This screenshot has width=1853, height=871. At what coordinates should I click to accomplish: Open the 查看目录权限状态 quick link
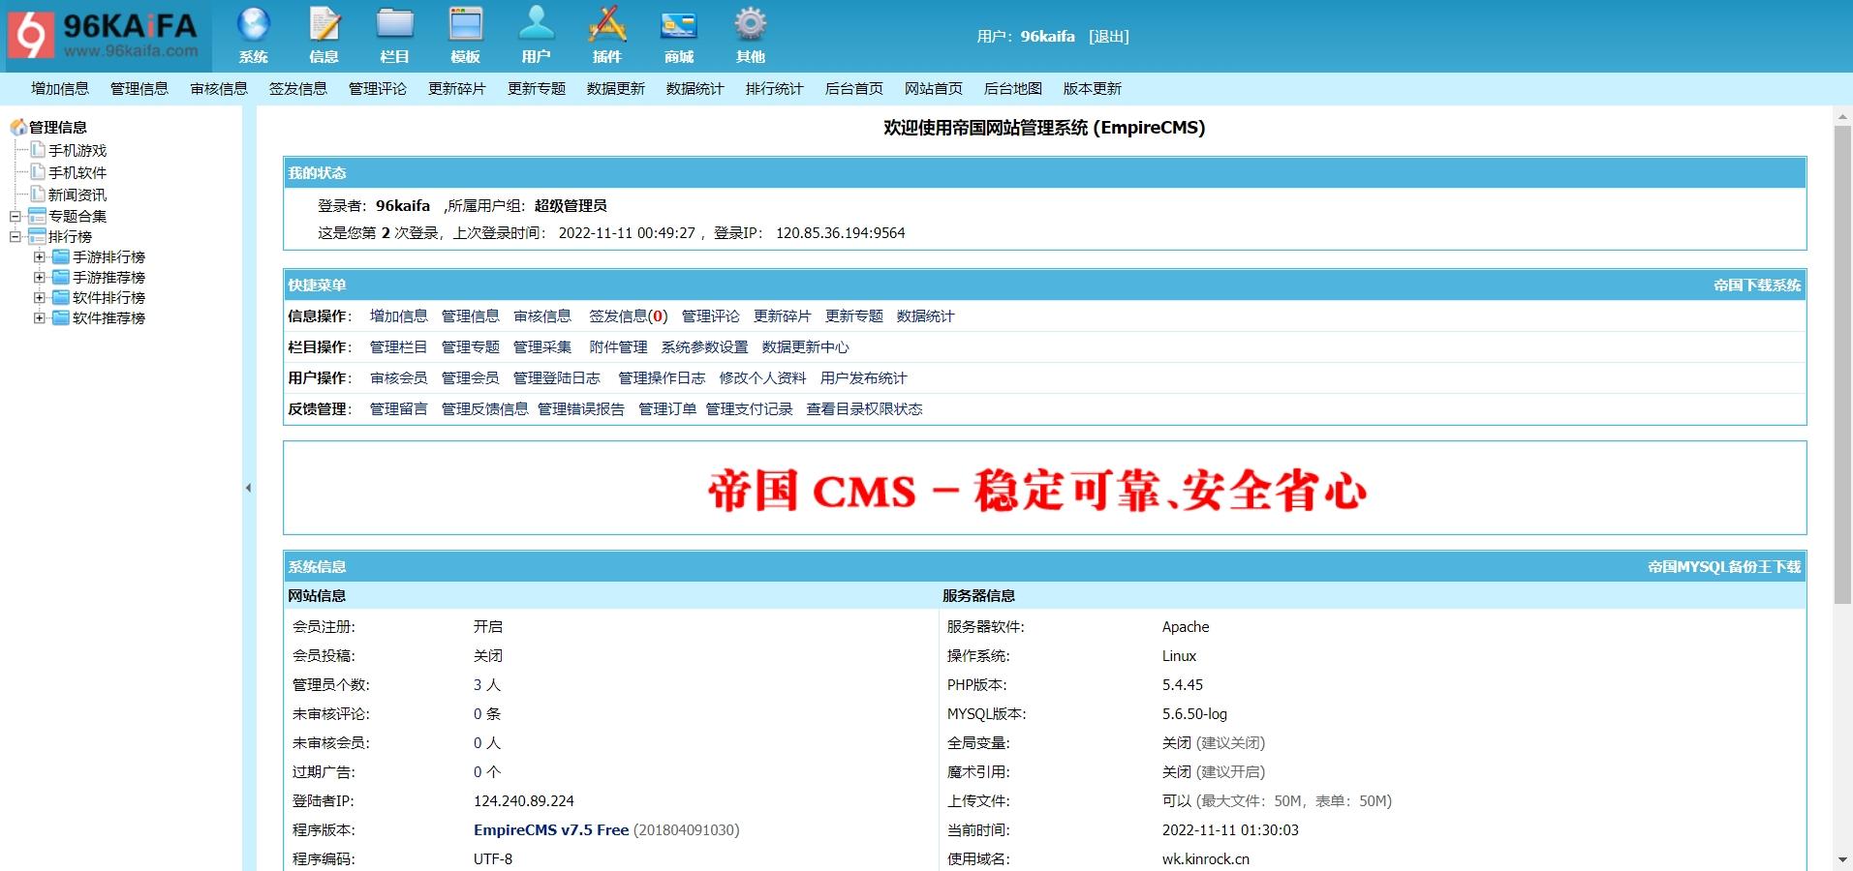tap(865, 408)
